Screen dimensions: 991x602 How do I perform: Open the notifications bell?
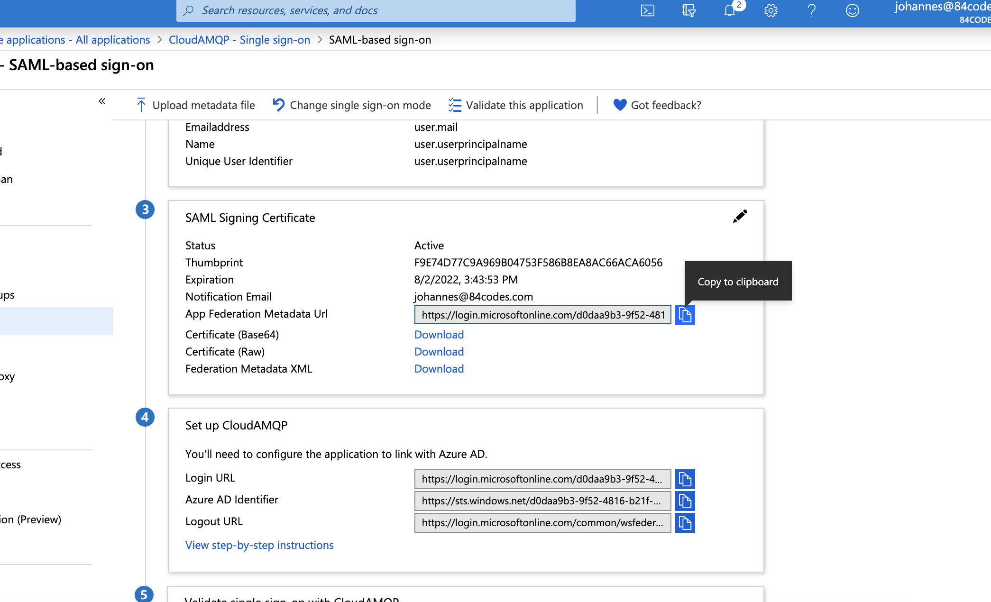[x=730, y=10]
